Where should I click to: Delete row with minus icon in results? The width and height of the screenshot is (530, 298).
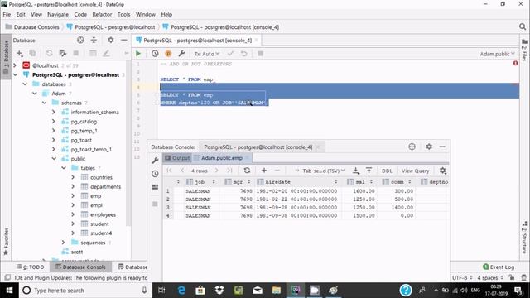click(277, 171)
